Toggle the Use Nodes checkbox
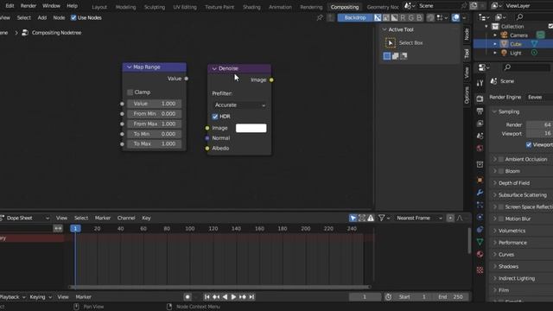The image size is (553, 311). 73,17
